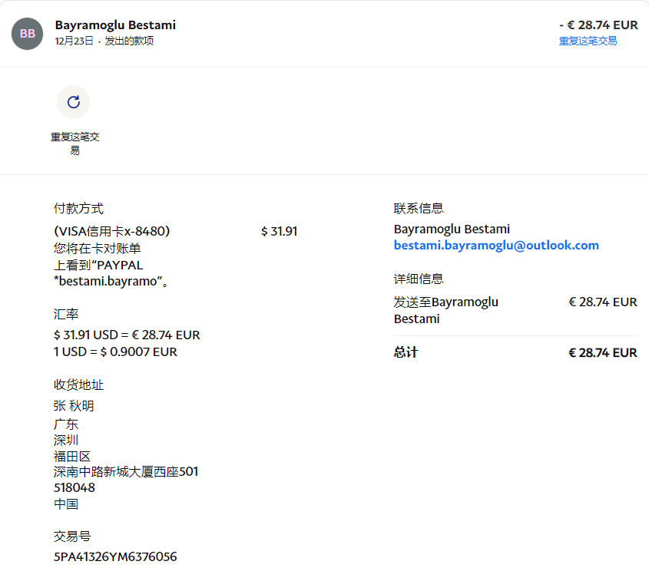Click the Bayramoglu Bestami header name

tap(115, 25)
